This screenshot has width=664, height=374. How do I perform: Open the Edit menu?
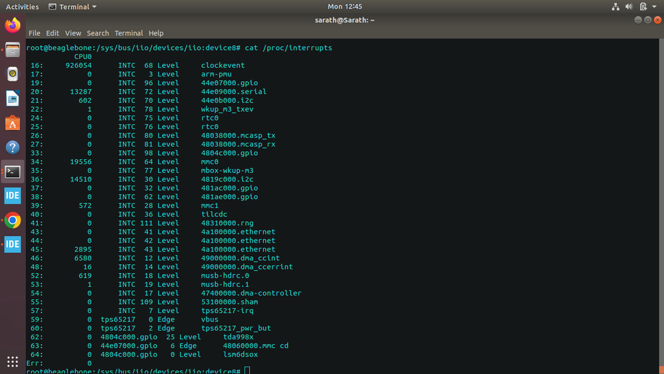[x=53, y=33]
